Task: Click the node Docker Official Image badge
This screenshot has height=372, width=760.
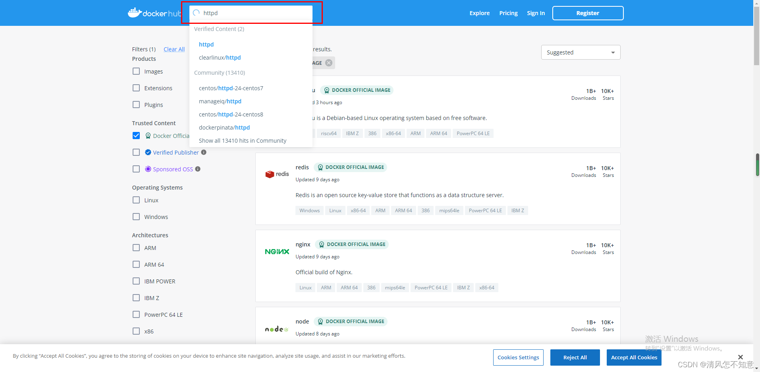Action: 351,322
